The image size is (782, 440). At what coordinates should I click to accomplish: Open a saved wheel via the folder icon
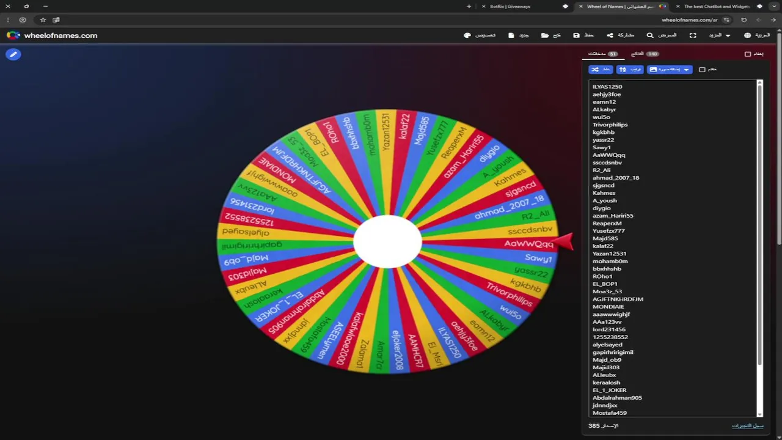click(x=550, y=35)
